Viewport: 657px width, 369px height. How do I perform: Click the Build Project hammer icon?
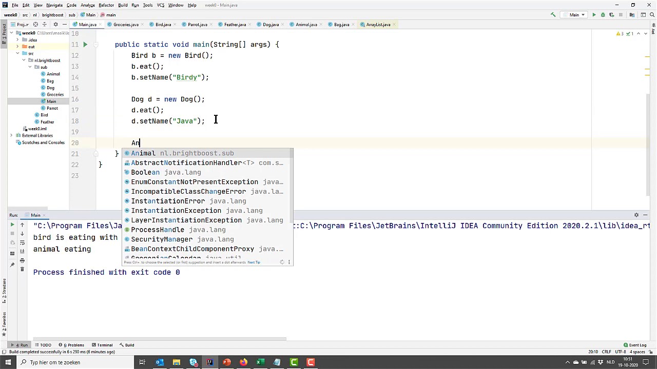click(x=553, y=15)
